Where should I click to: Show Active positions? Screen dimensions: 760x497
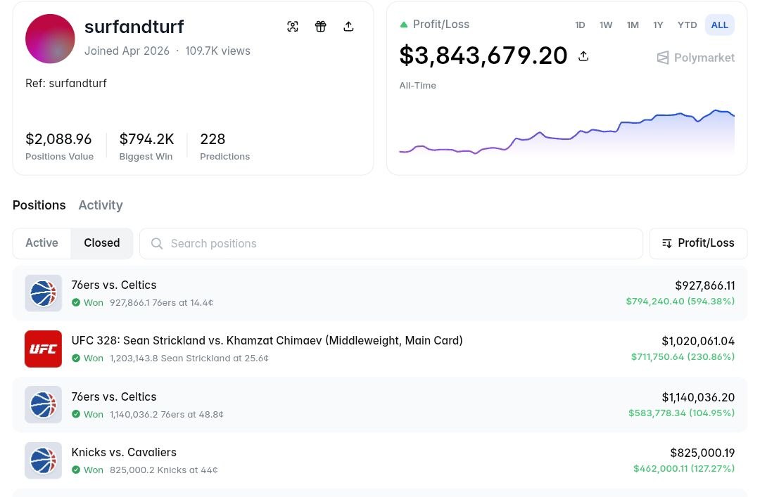tap(42, 243)
